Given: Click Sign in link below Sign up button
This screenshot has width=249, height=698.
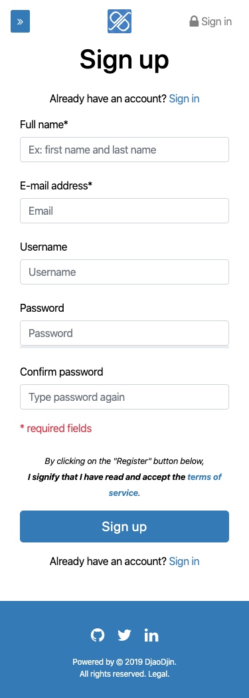Looking at the screenshot, I should [184, 561].
